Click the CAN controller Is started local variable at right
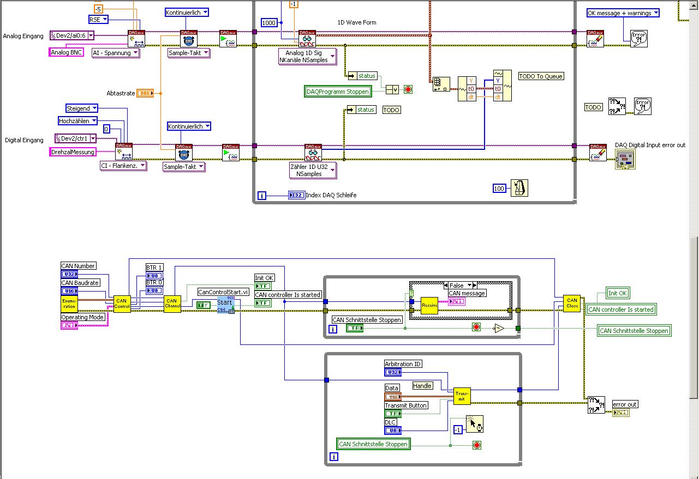Image resolution: width=699 pixels, height=479 pixels. click(621, 310)
